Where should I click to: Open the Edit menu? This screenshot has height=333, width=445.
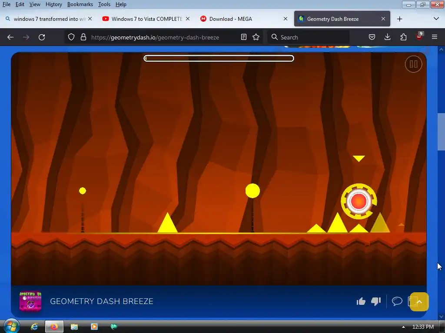[20, 4]
